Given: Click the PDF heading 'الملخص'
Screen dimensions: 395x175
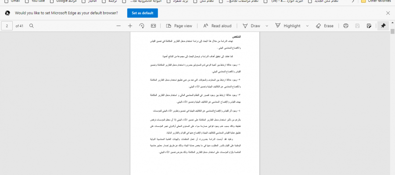Looking at the screenshot, I should (x=237, y=36).
